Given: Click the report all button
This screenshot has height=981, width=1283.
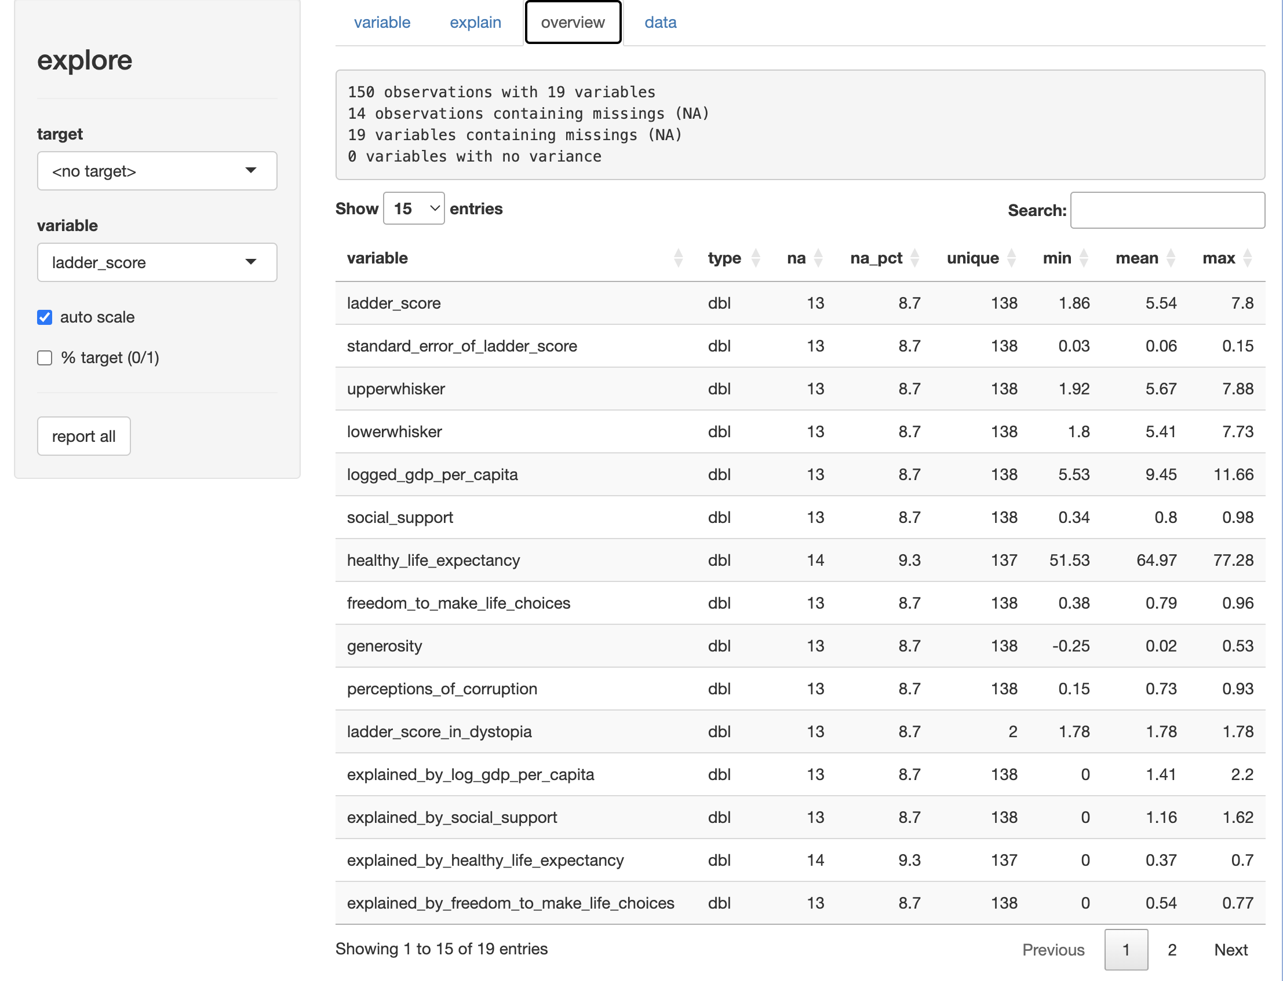Looking at the screenshot, I should tap(83, 436).
